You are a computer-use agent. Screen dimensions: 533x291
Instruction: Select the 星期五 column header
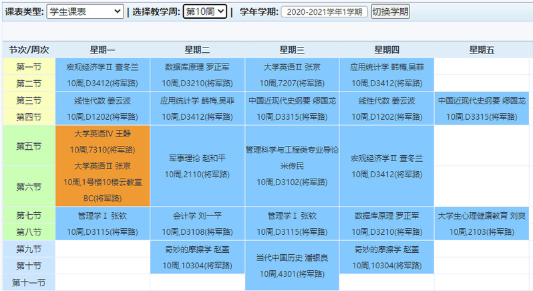point(482,50)
